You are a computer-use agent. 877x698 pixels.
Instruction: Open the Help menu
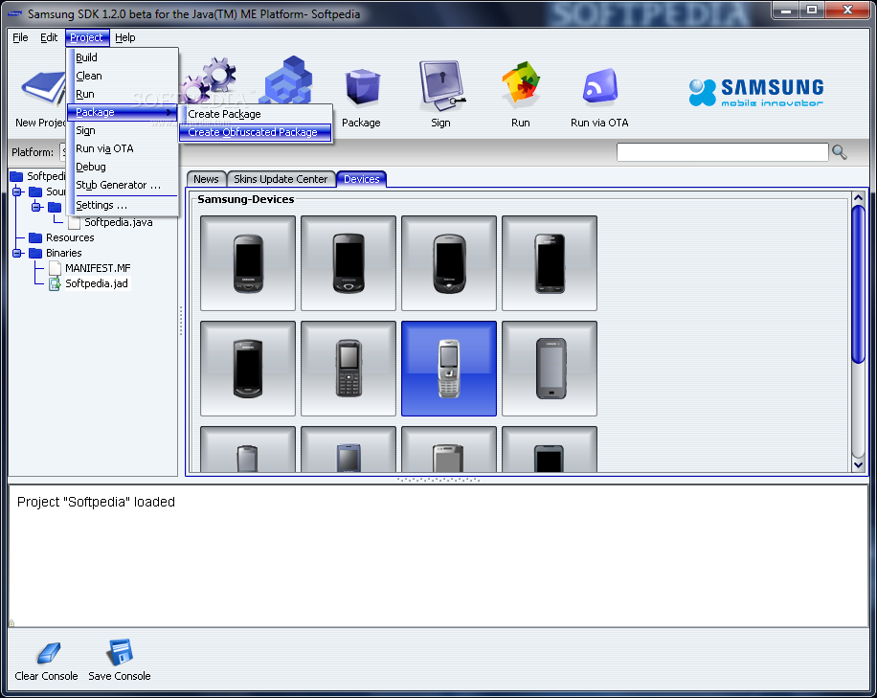pyautogui.click(x=125, y=37)
